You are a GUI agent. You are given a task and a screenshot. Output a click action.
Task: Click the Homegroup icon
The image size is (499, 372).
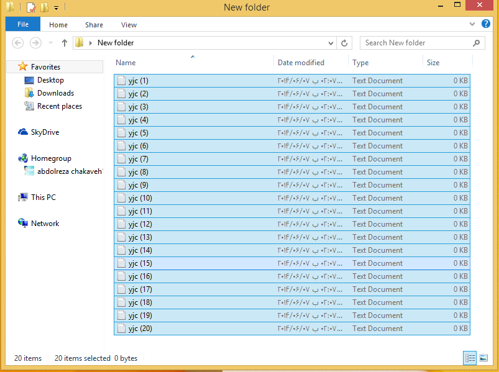tap(22, 158)
